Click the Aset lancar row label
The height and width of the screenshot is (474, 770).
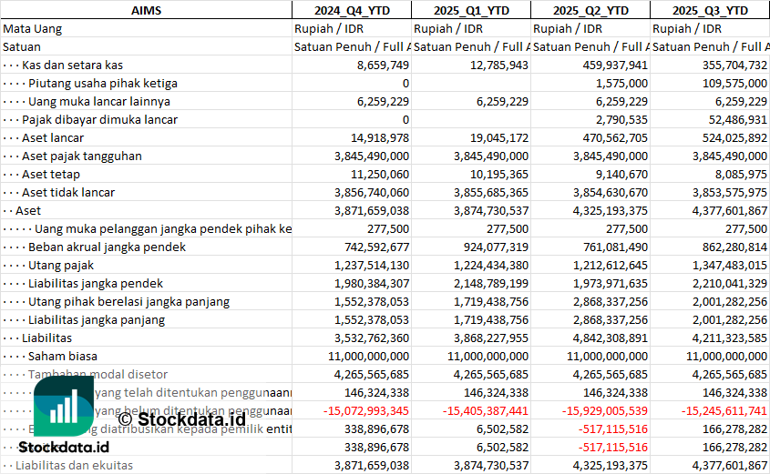53,137
